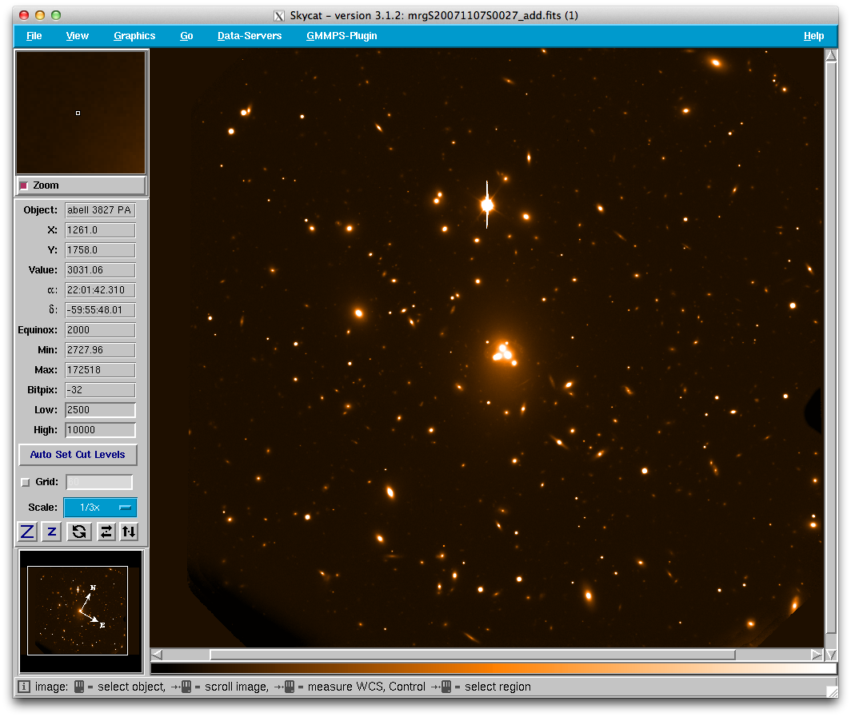Open the View menu

coord(77,36)
